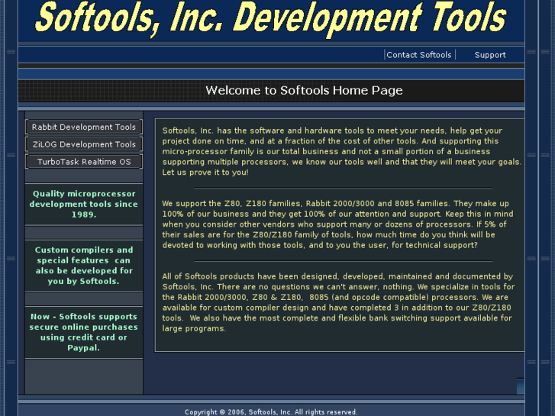Click the Rabbit Development Tools button

[84, 127]
